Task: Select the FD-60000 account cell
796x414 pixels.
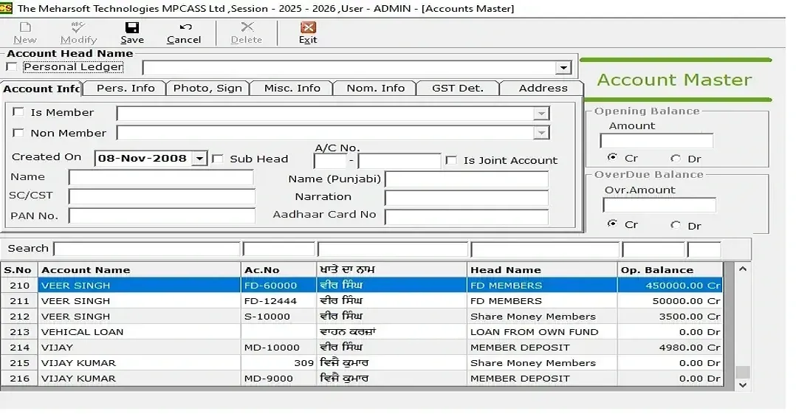Action: pos(278,285)
